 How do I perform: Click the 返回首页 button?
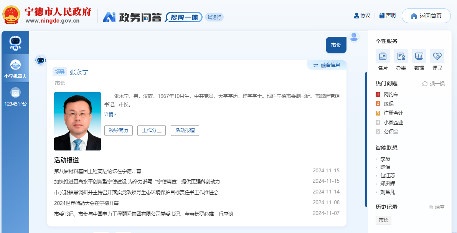[426, 16]
